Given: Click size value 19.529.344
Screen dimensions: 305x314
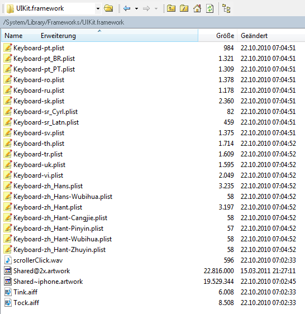Looking at the screenshot, I should pos(218,282).
